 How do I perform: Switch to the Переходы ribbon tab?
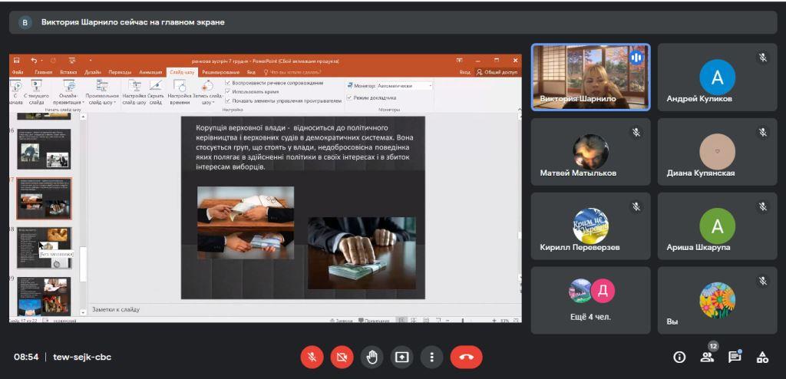click(120, 72)
